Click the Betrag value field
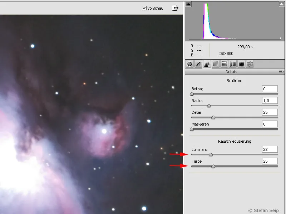Viewport: 286px width, 214px height. [x=270, y=89]
